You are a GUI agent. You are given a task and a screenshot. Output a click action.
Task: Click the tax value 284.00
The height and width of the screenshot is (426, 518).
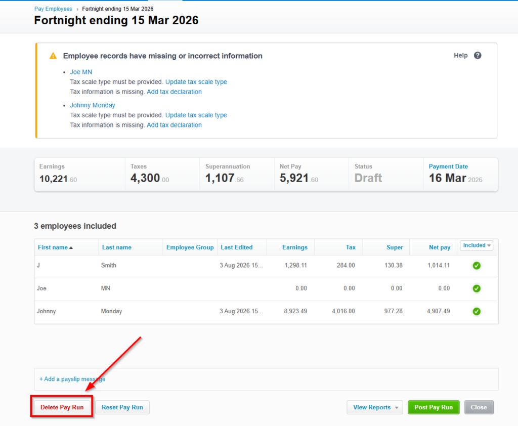(x=346, y=266)
